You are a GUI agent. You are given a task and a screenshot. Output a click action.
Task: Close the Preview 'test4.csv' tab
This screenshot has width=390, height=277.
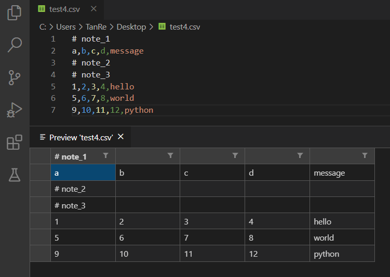pyautogui.click(x=120, y=137)
